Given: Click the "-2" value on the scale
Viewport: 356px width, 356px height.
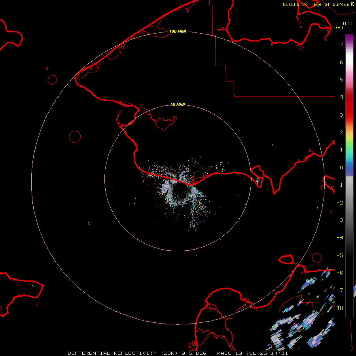Looking at the screenshot, I should tap(340, 203).
